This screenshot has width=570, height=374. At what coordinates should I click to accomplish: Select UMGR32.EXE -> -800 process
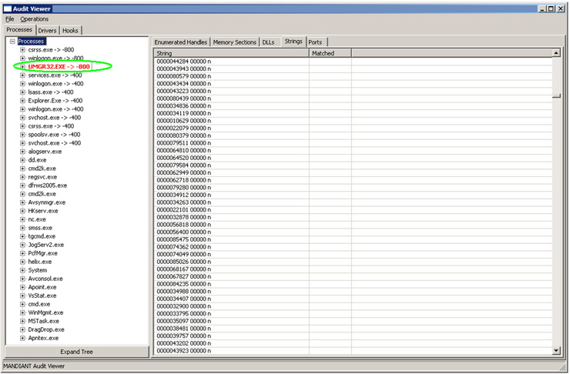coord(59,67)
